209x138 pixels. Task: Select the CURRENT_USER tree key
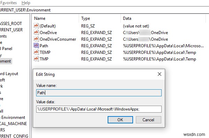11,30
